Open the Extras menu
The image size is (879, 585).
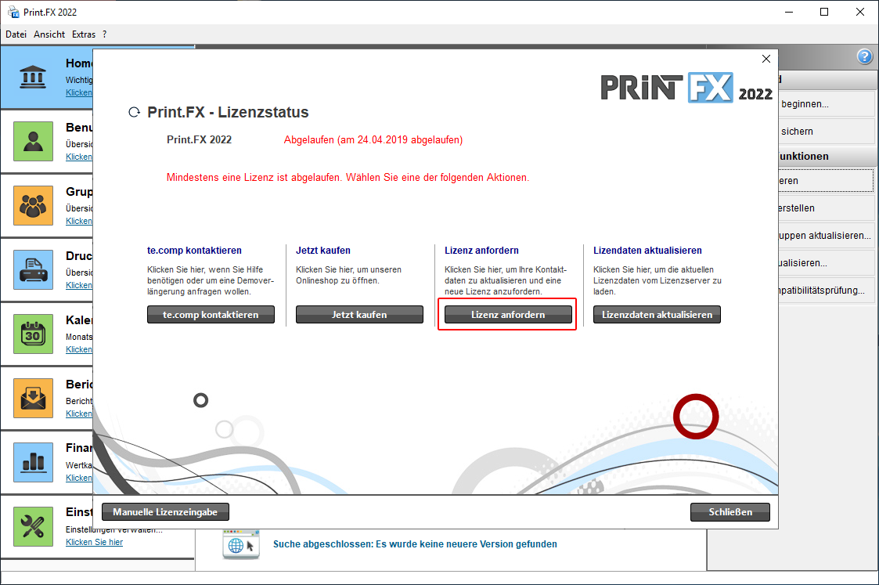pyautogui.click(x=84, y=34)
